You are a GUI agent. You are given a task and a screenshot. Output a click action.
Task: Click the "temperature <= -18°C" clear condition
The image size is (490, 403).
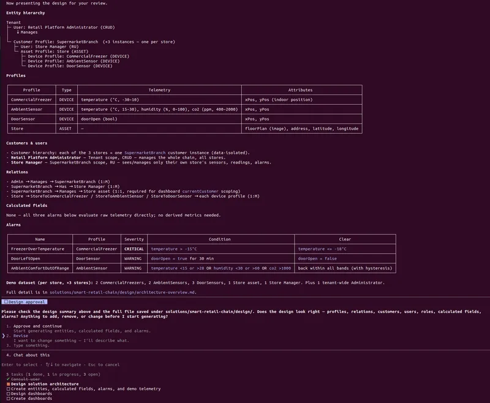322,249
